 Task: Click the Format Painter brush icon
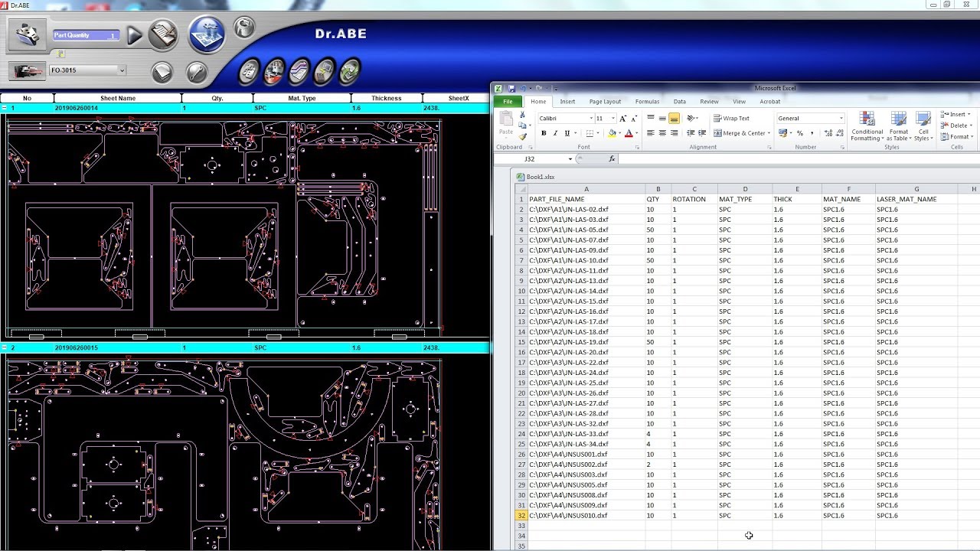click(523, 136)
